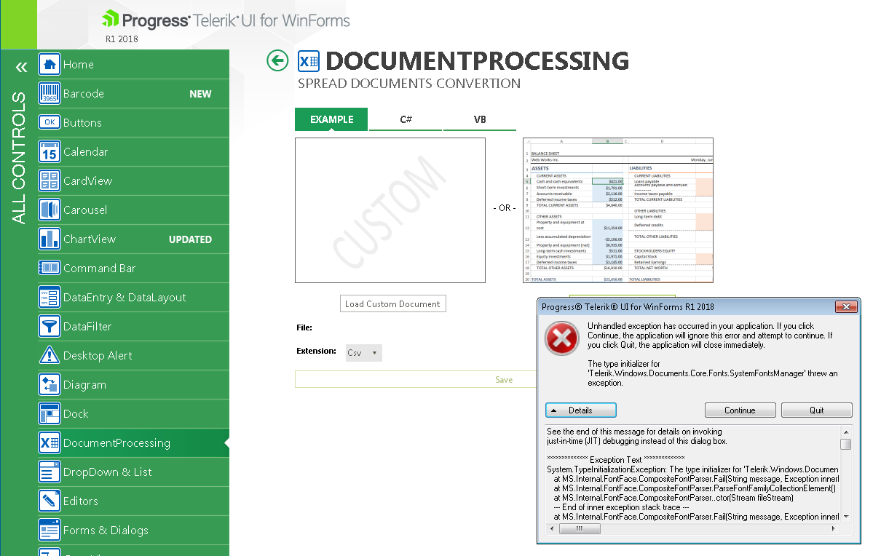Click the vertical scrollbar in exception details

click(x=845, y=474)
